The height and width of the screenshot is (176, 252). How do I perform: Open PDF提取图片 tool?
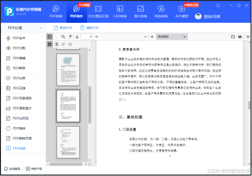coord(23,108)
